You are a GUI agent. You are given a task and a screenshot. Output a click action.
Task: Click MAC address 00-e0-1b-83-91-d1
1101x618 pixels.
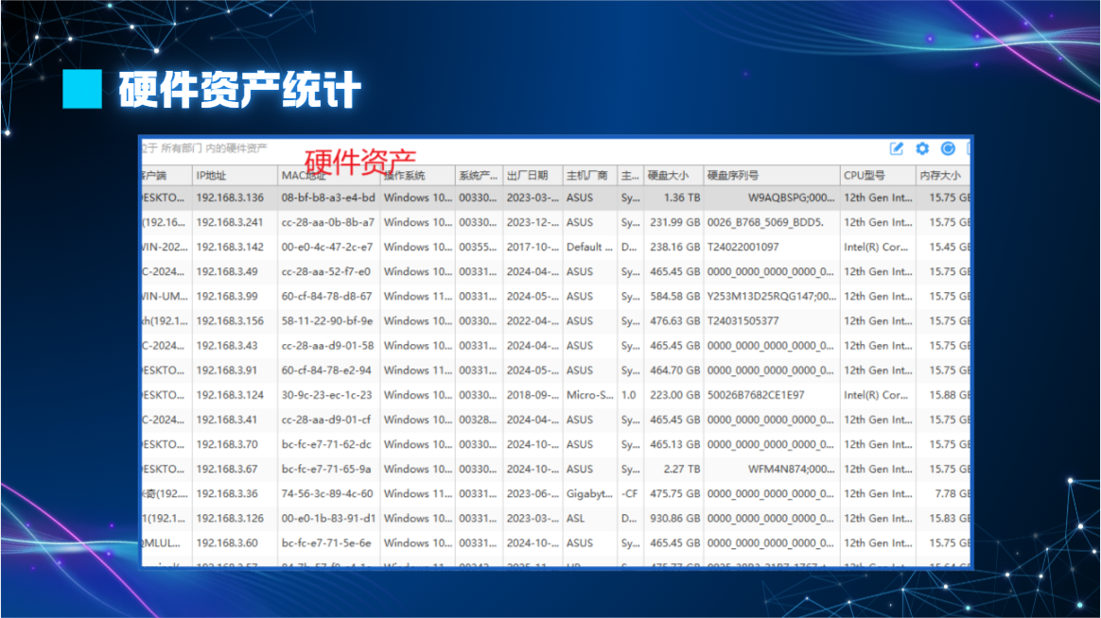point(328,519)
